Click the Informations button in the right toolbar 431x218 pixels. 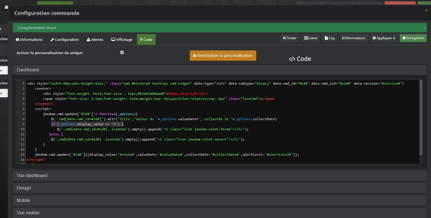click(354, 38)
